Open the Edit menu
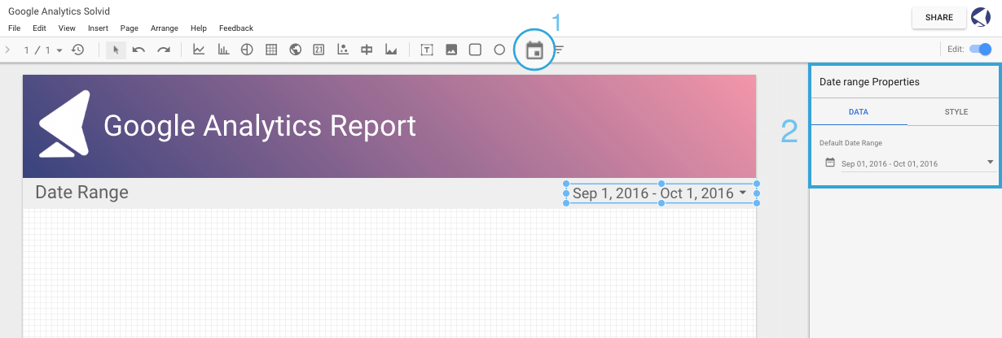 click(x=39, y=28)
